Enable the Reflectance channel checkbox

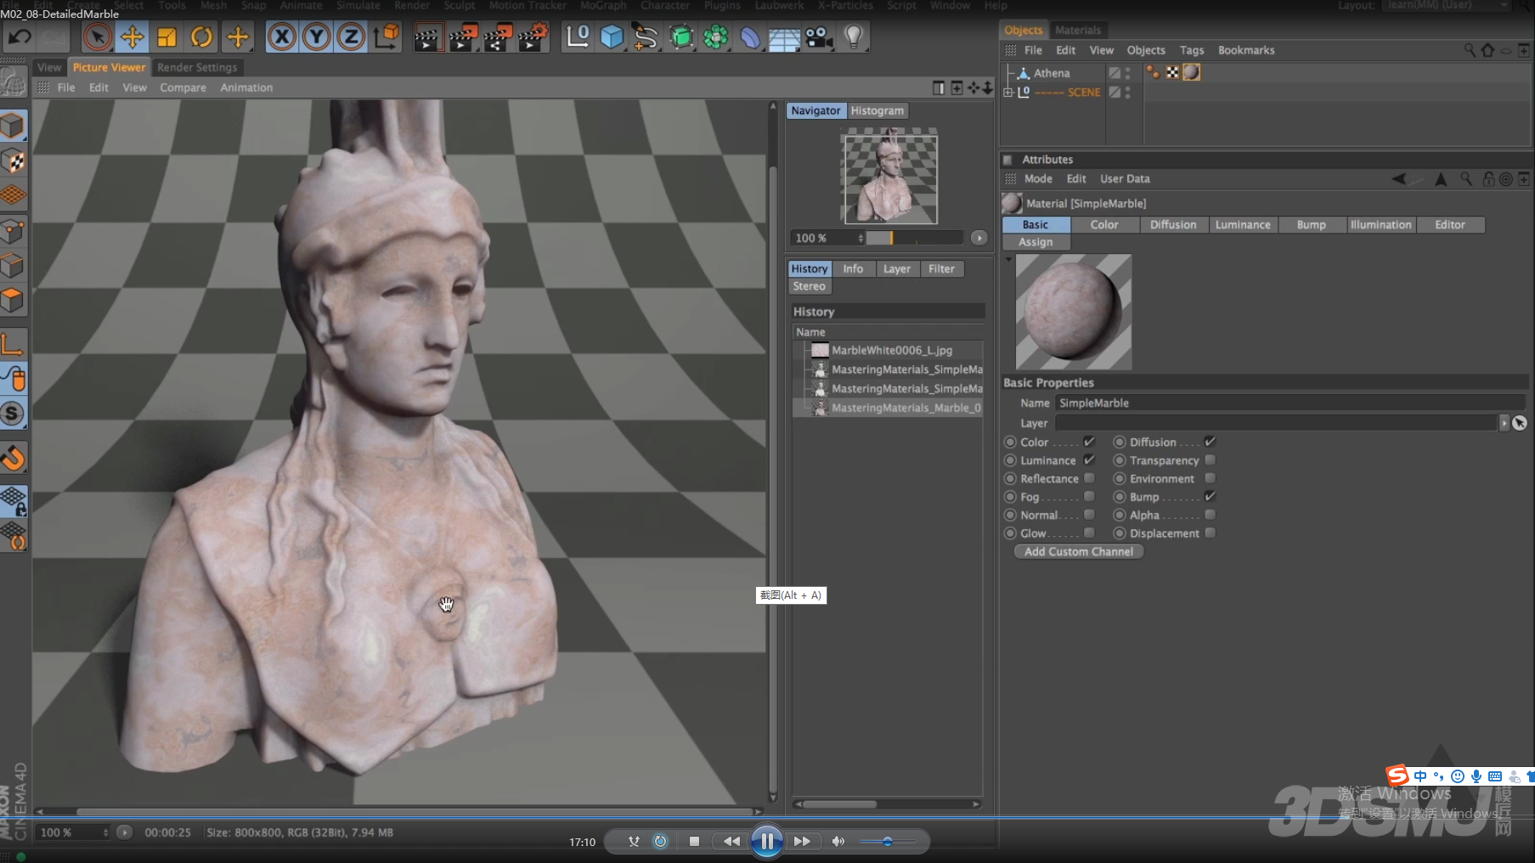click(x=1089, y=478)
